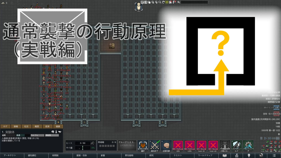Click DEV: Psyfocus +20% button

190,146
